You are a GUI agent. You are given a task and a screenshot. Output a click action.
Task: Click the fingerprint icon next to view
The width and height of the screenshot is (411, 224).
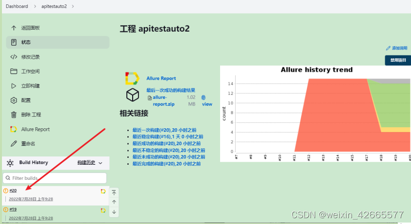tap(204, 98)
